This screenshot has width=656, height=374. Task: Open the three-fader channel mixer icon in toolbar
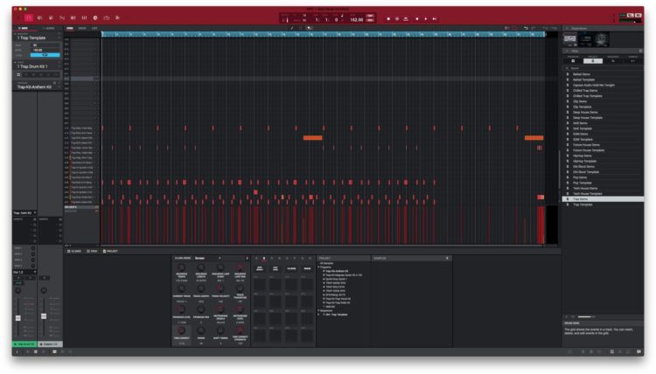coord(84,18)
